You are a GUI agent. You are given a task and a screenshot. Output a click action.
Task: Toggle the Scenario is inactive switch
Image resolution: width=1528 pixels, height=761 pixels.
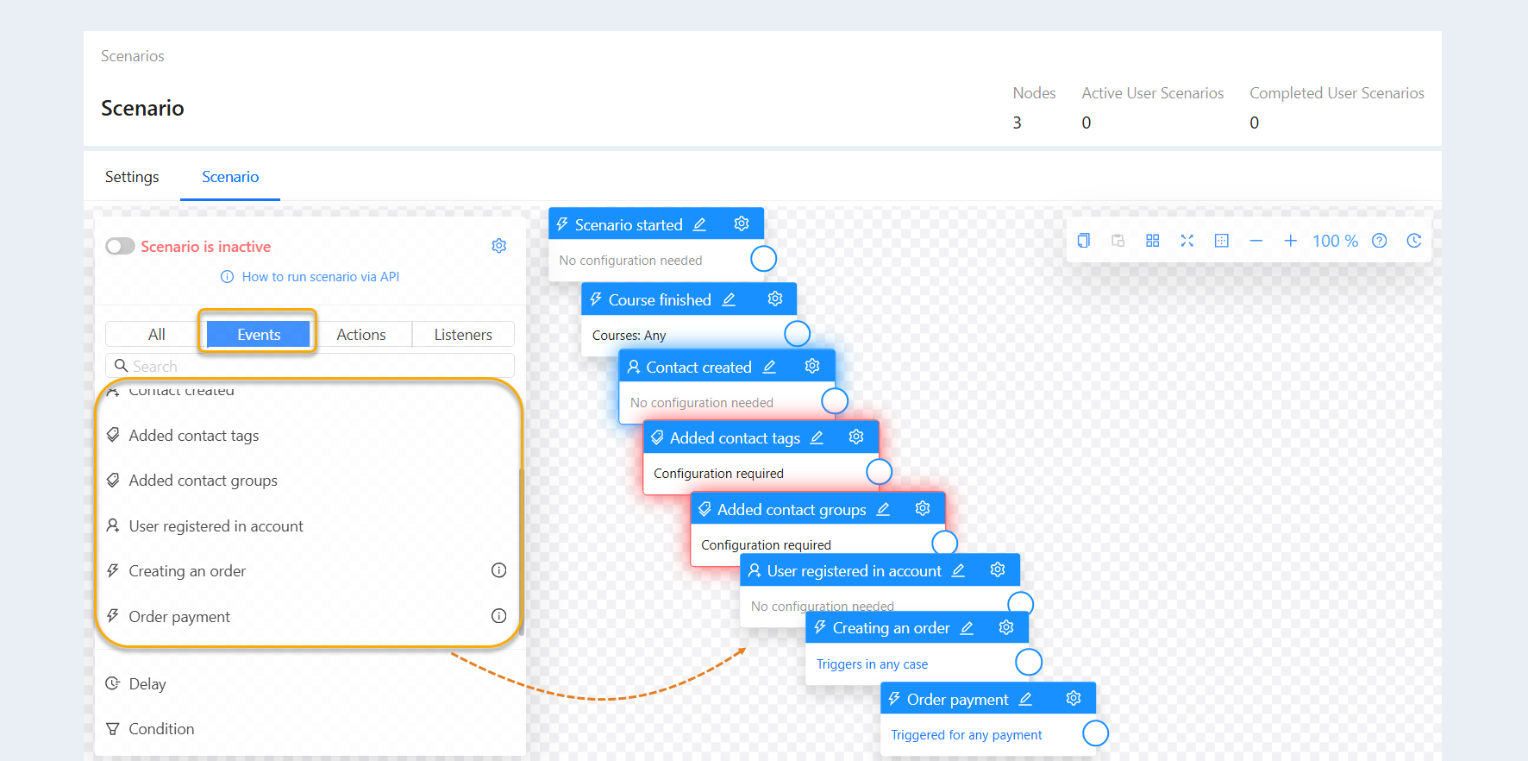click(x=121, y=246)
